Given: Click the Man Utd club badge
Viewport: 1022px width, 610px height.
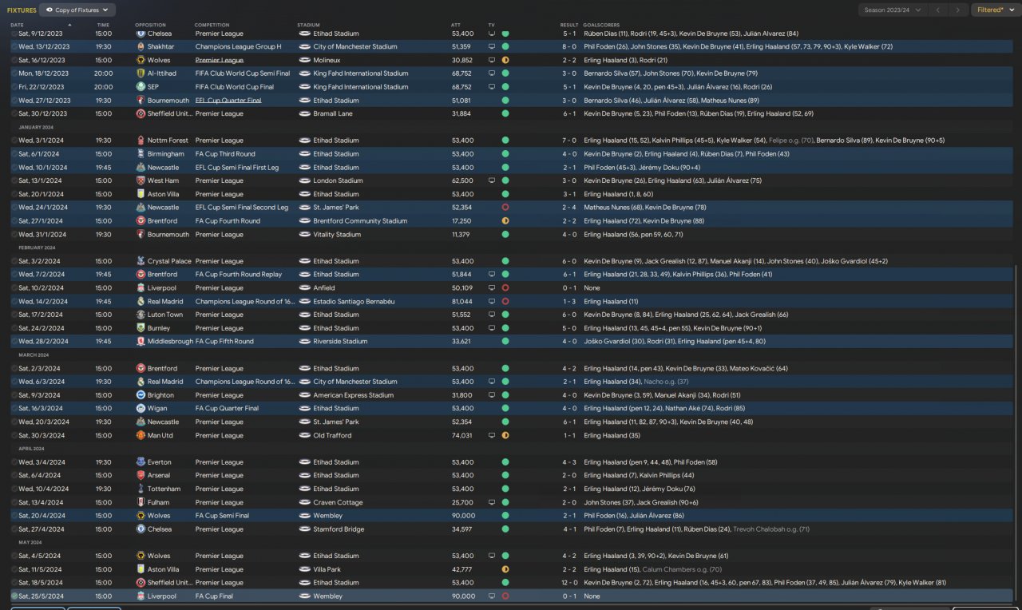Looking at the screenshot, I should [x=141, y=436].
